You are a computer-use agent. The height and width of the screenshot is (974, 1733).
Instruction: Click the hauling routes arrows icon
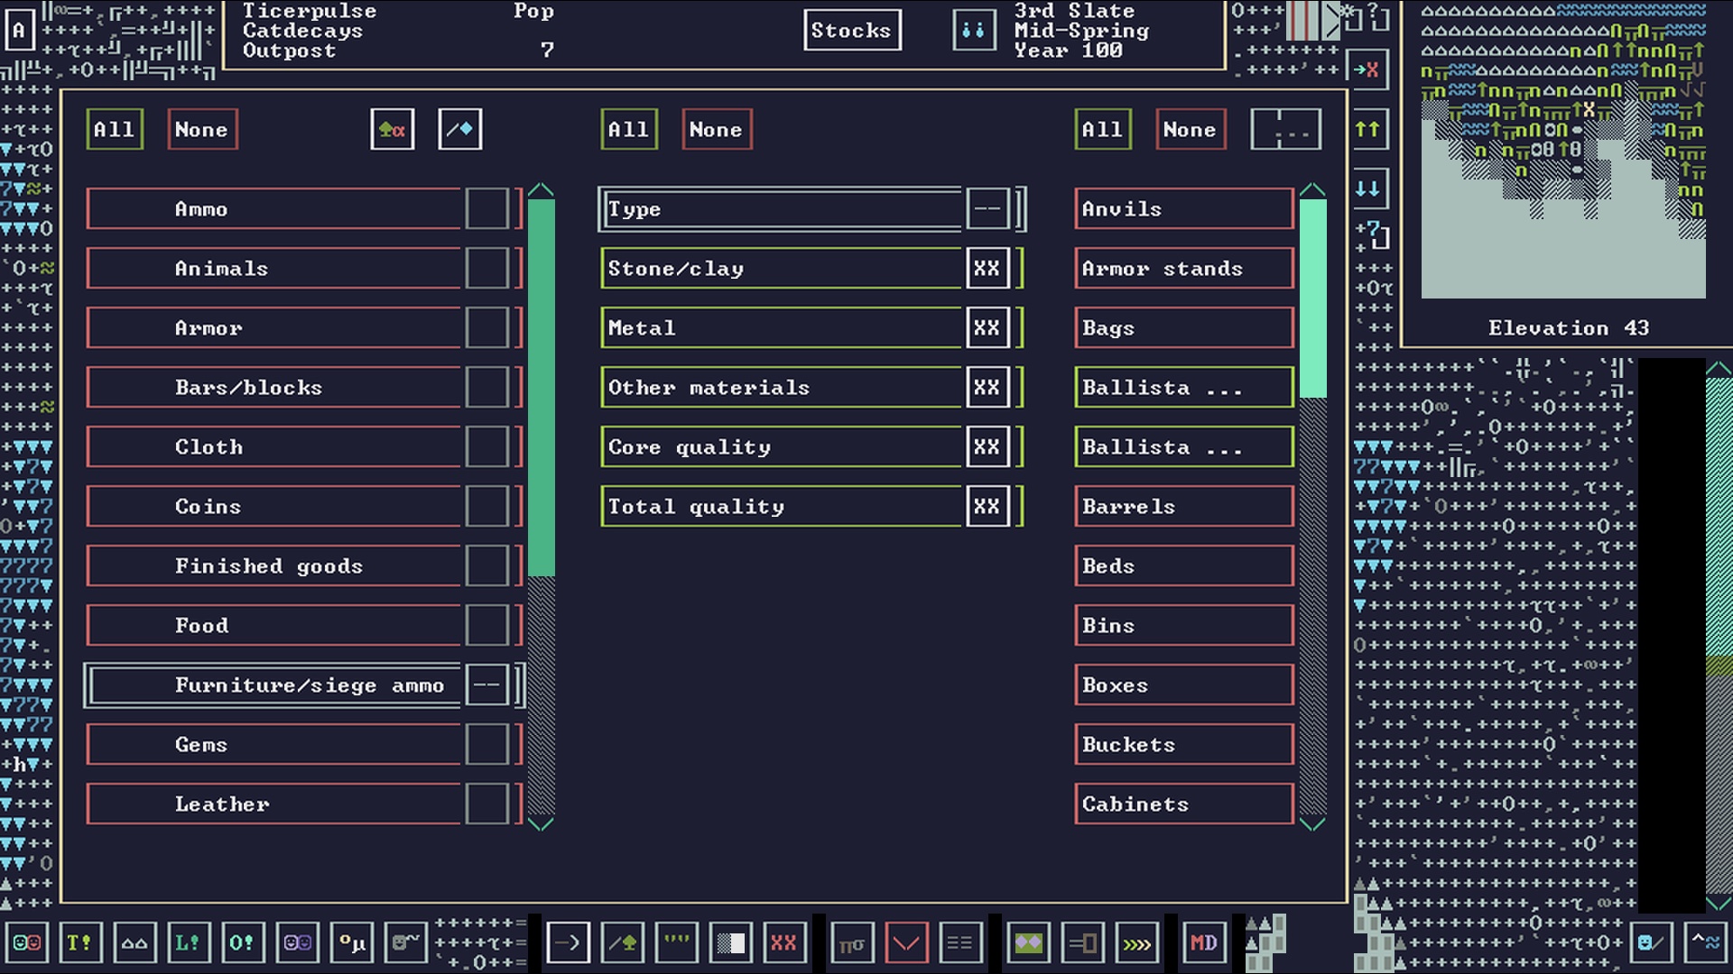1136,943
